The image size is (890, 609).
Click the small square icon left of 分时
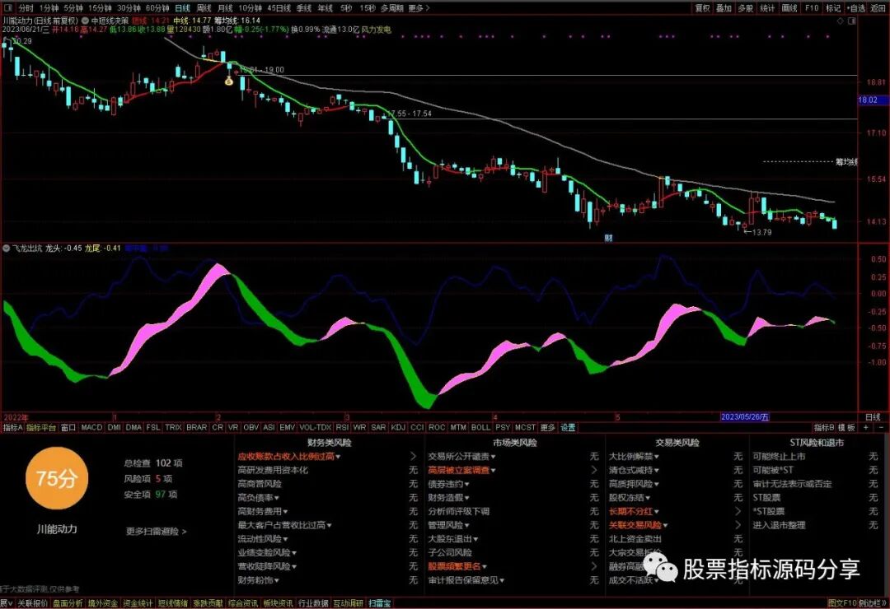(x=9, y=8)
